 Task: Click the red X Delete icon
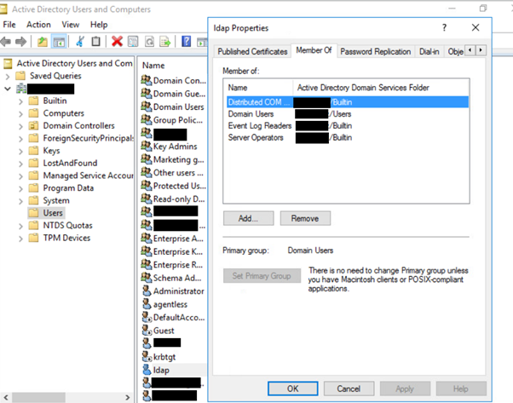tap(117, 42)
